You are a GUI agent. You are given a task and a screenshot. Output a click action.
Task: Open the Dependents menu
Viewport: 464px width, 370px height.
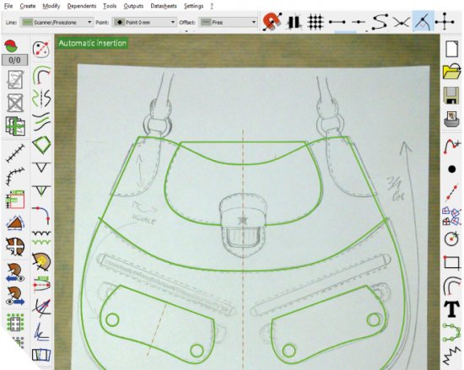[82, 6]
